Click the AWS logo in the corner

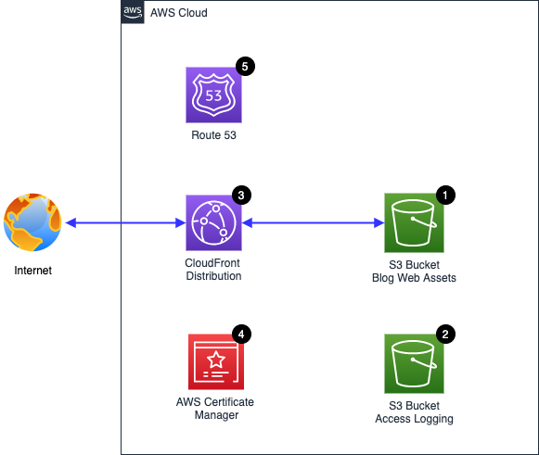click(133, 12)
